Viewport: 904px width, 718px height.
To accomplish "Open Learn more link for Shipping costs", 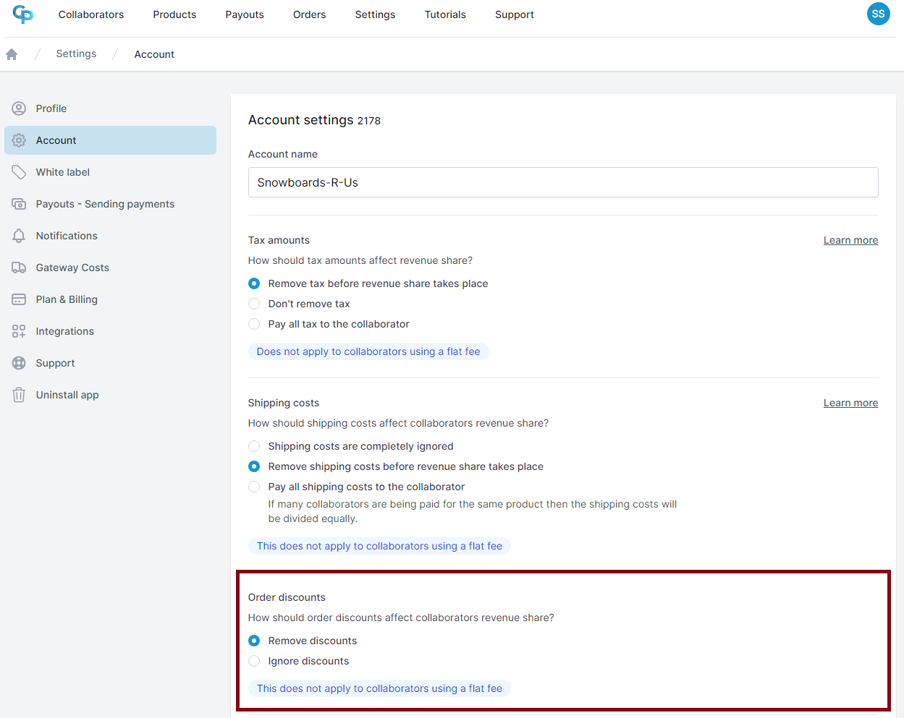I will pyautogui.click(x=850, y=403).
